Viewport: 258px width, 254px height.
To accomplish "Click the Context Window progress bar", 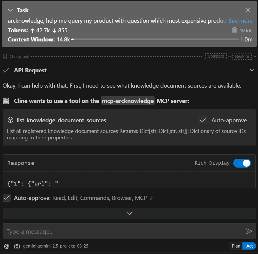I will click(156, 39).
